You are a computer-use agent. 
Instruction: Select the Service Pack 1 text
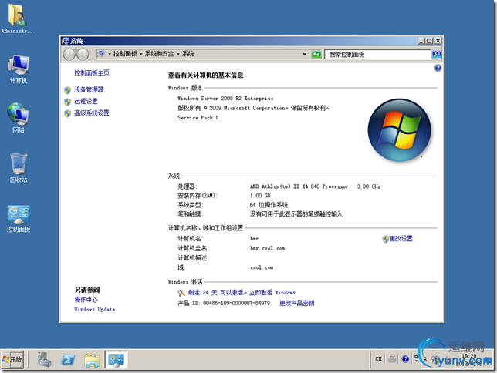[x=198, y=117]
